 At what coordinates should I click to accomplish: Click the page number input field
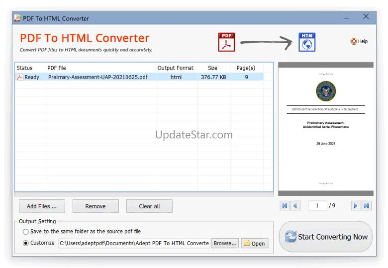click(x=317, y=206)
